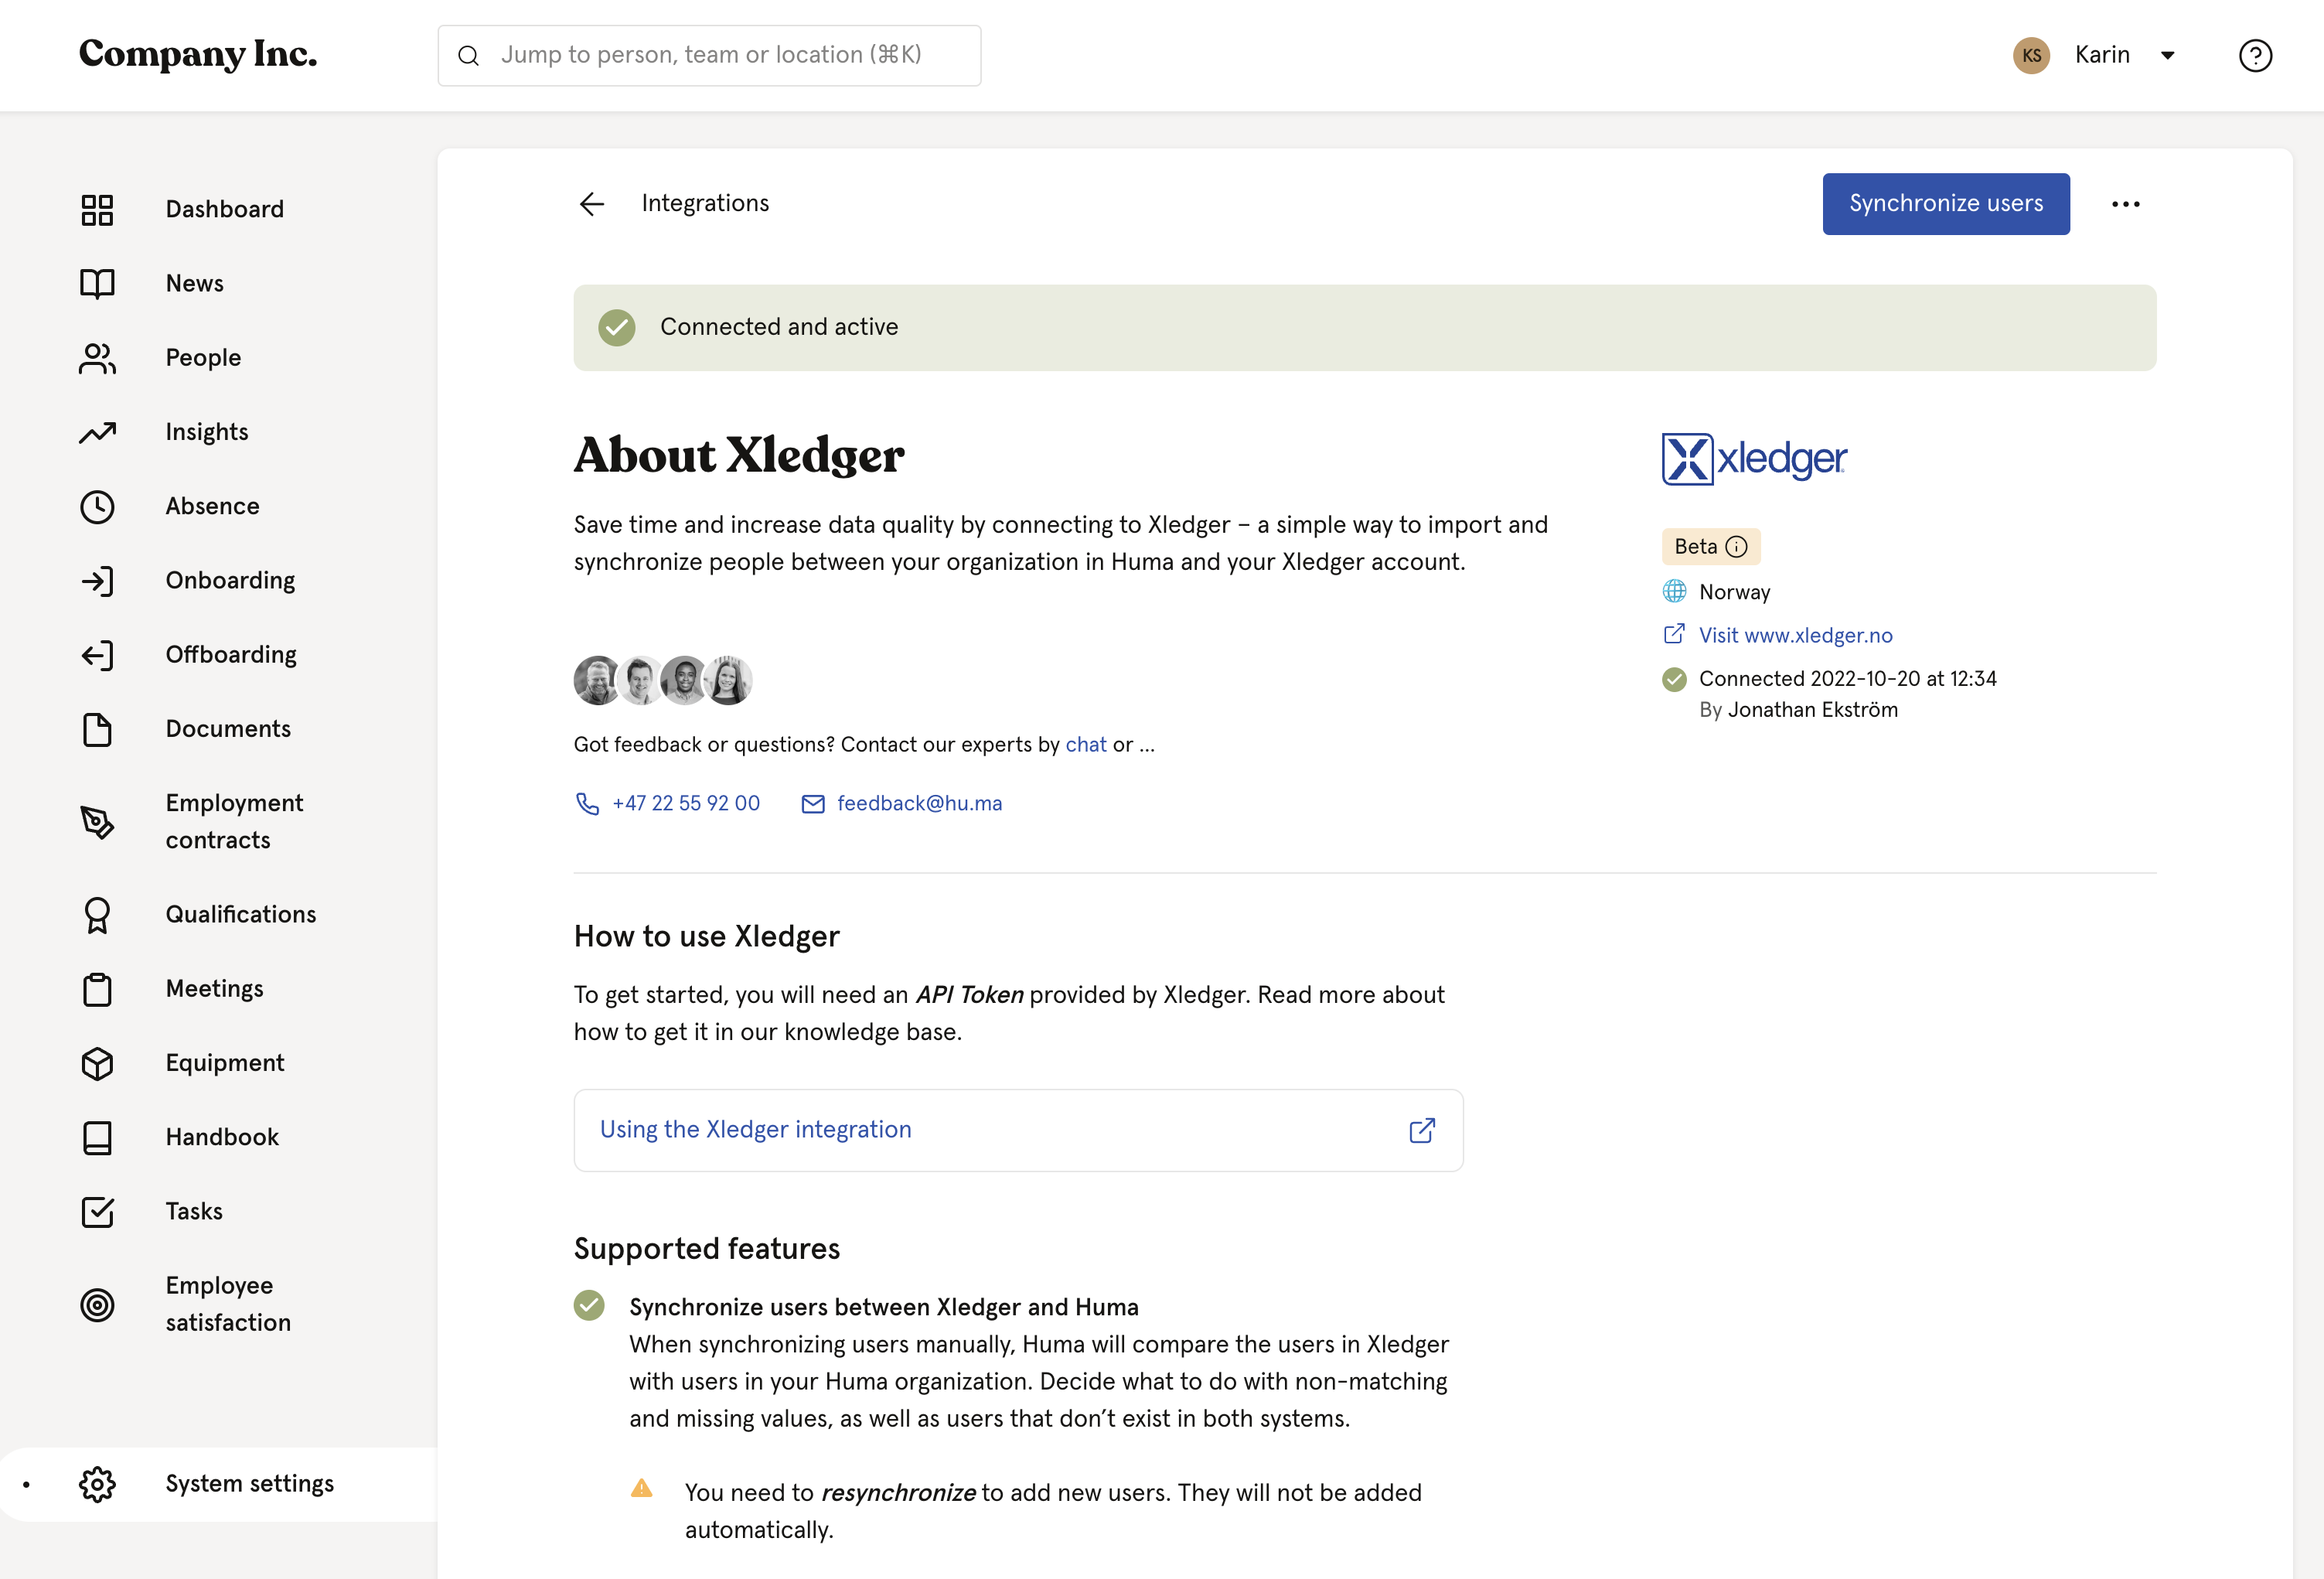The width and height of the screenshot is (2324, 1579).
Task: Click the Employment contracts pen icon
Action: [x=97, y=822]
